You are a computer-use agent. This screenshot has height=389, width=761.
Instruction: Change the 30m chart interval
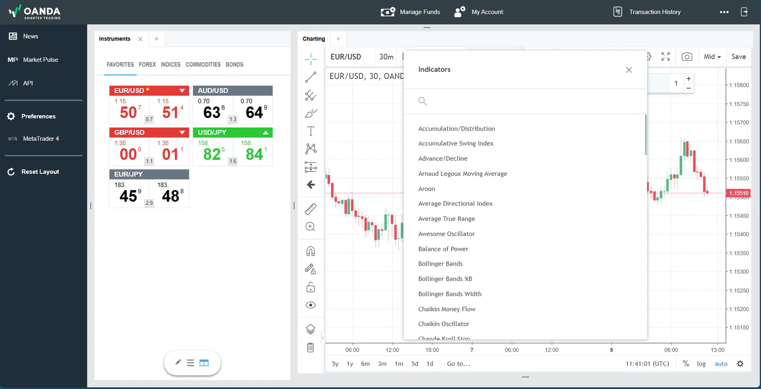(386, 57)
